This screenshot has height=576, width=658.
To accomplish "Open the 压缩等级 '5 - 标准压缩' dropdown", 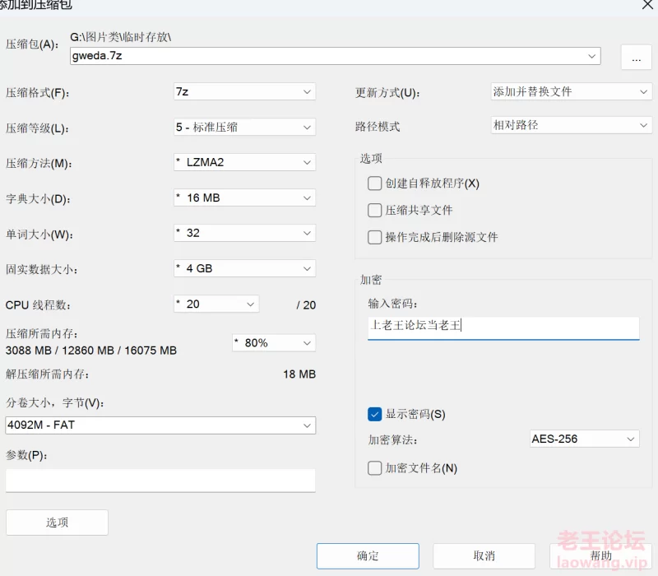I will 244,127.
